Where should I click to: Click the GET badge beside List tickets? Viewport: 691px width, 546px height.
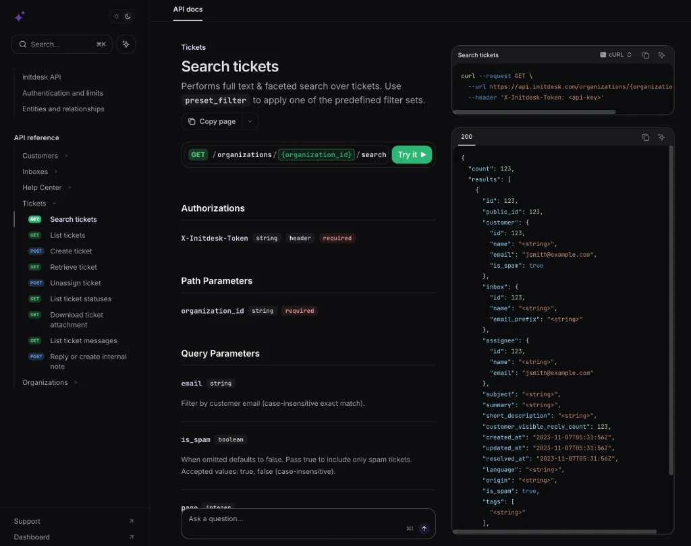click(35, 235)
